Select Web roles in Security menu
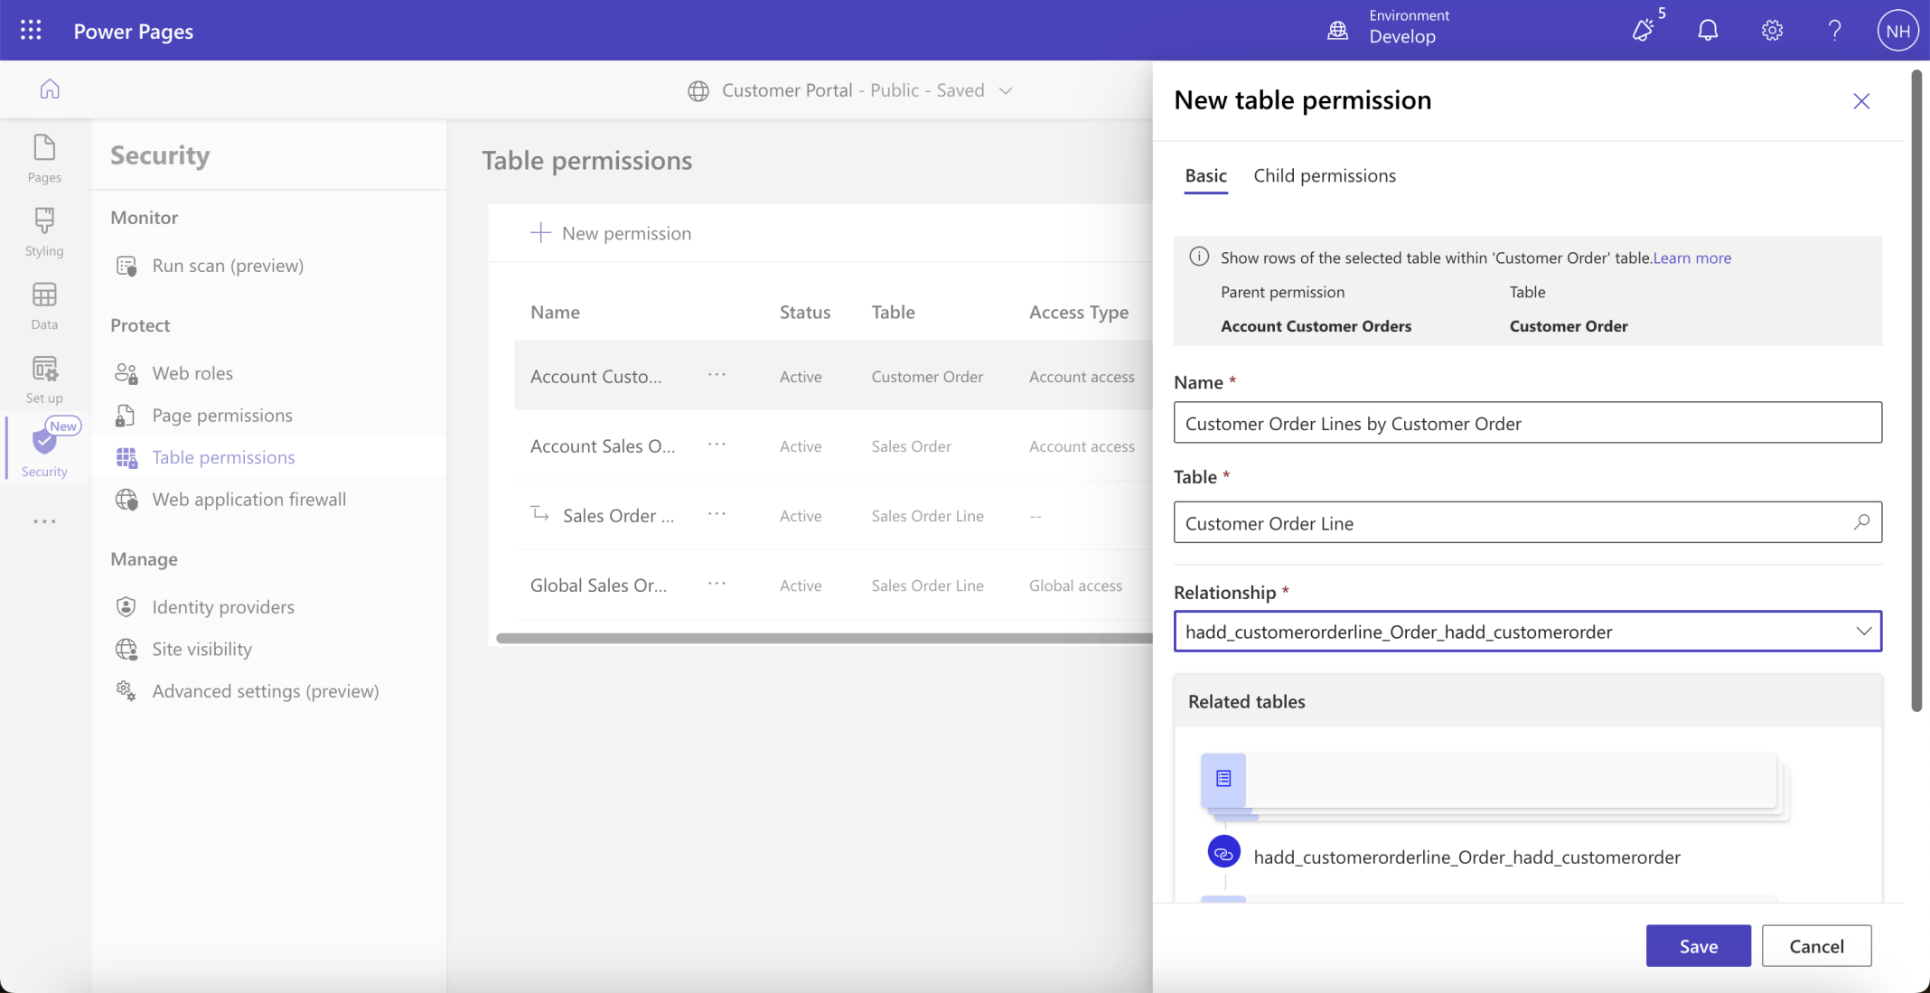1930x993 pixels. pyautogui.click(x=192, y=373)
